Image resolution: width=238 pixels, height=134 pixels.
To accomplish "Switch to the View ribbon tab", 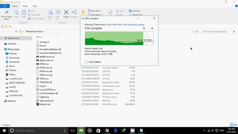I will pyautogui.click(x=35, y=6).
